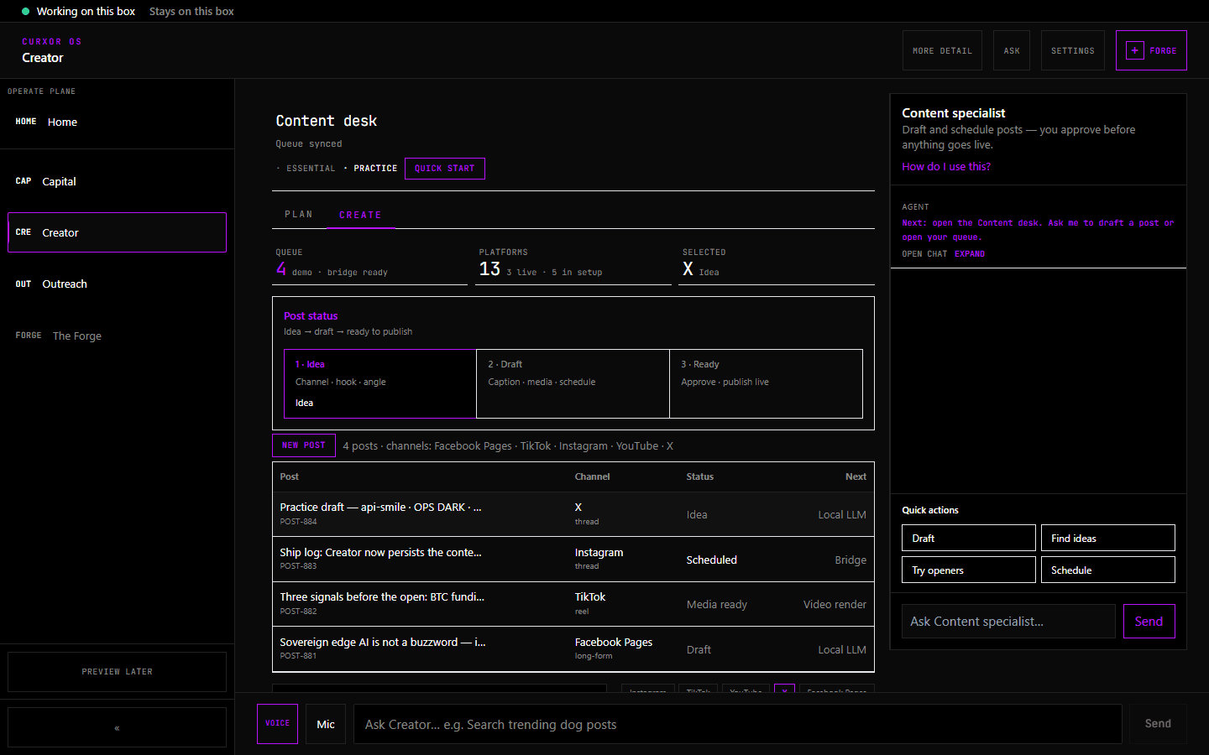The image size is (1209, 755).
Task: Click the FORGE button in header
Action: pos(1151,50)
